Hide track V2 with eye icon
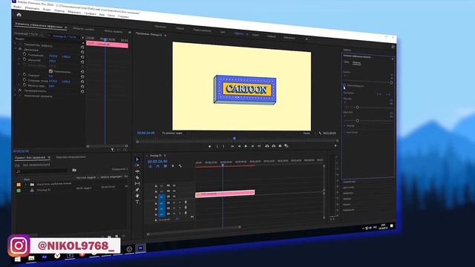Viewport: 475px width, 267px height. point(174,191)
